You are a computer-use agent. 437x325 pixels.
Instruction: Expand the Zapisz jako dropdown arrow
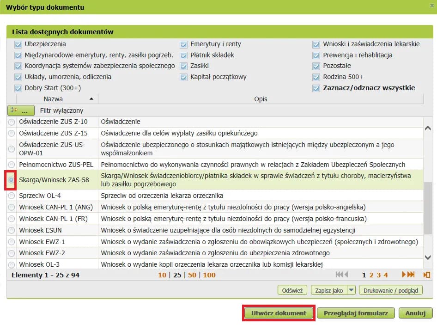[x=351, y=290]
